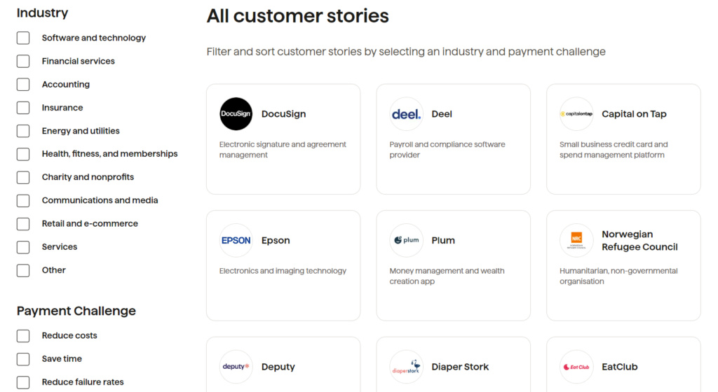Viewport: 718px width, 392px height.
Task: Click the DocuSign logo icon
Action: point(236,114)
